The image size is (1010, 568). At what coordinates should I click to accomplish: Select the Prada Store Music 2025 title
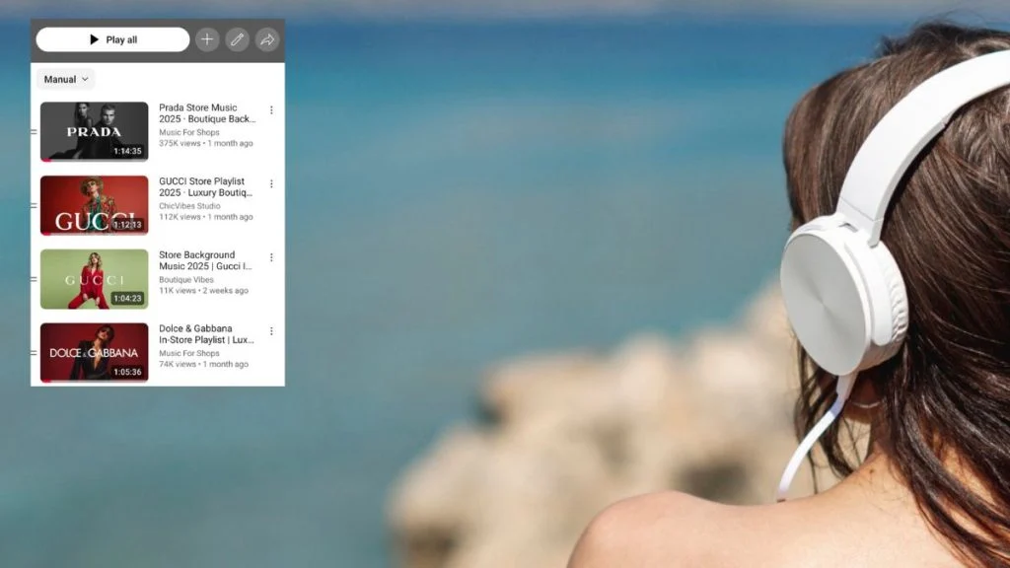(x=207, y=113)
